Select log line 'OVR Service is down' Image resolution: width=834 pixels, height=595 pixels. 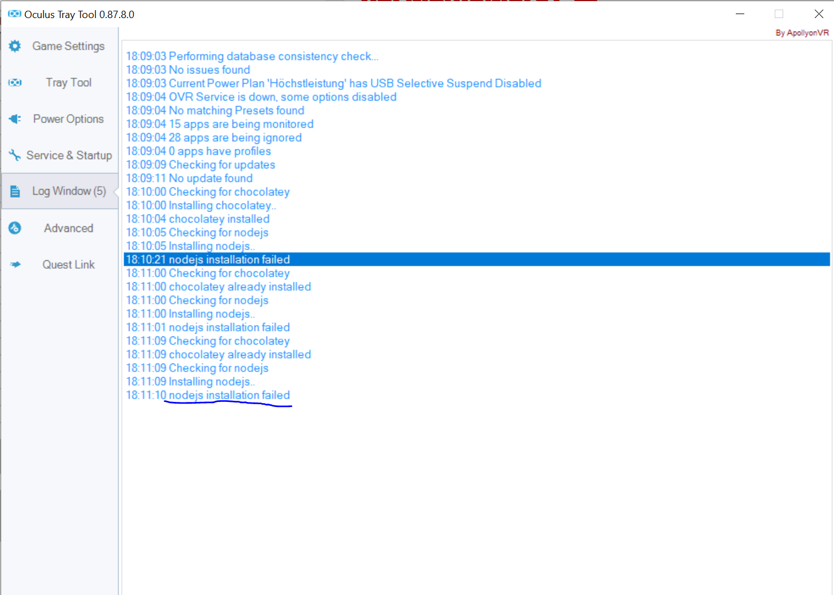point(261,97)
